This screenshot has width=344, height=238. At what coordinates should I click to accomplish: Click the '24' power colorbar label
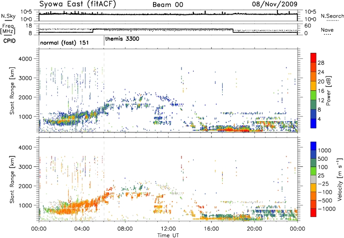(x=321, y=72)
